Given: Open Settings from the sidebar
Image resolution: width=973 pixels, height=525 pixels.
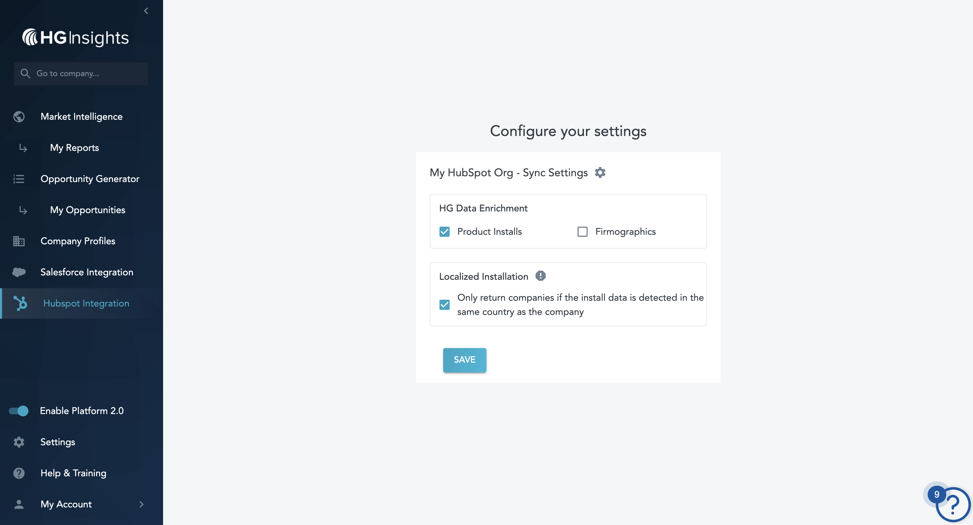Looking at the screenshot, I should [x=58, y=442].
